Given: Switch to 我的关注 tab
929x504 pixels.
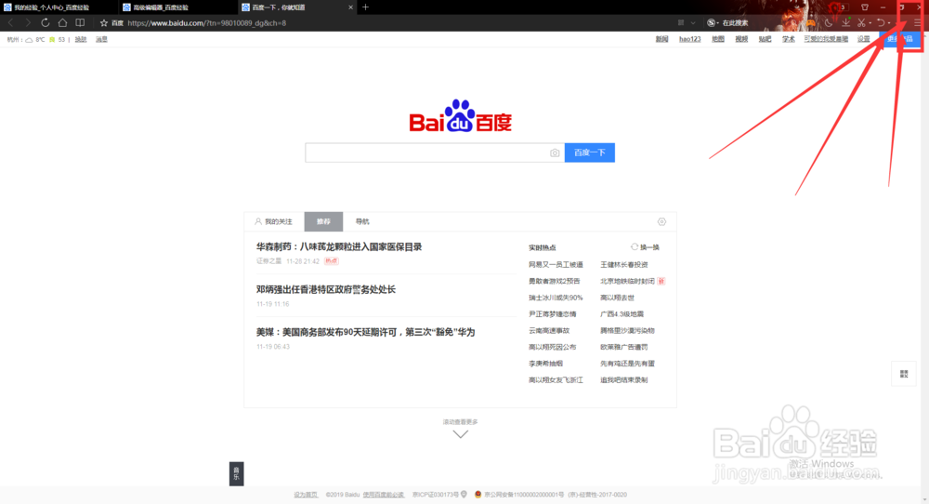Looking at the screenshot, I should pos(274,221).
